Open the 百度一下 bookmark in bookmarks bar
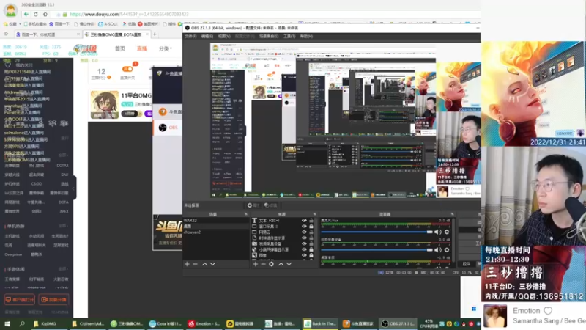Viewport: 586px width, 330px height. click(59, 24)
